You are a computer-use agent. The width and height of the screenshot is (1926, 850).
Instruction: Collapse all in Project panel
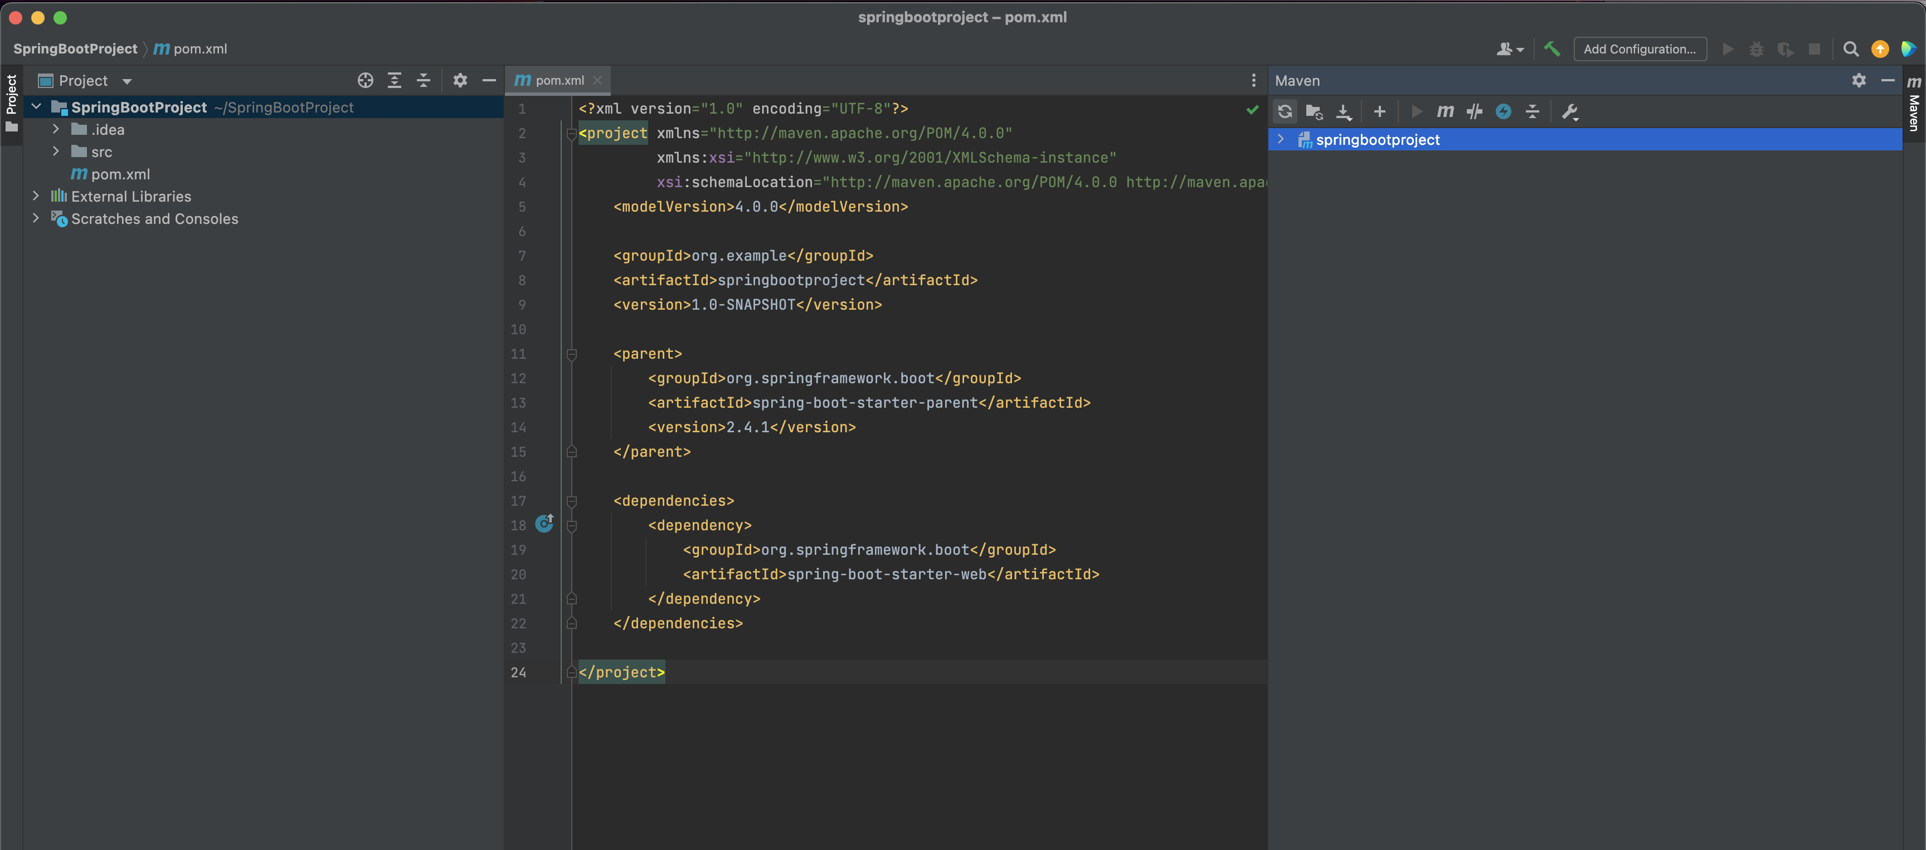click(x=423, y=80)
